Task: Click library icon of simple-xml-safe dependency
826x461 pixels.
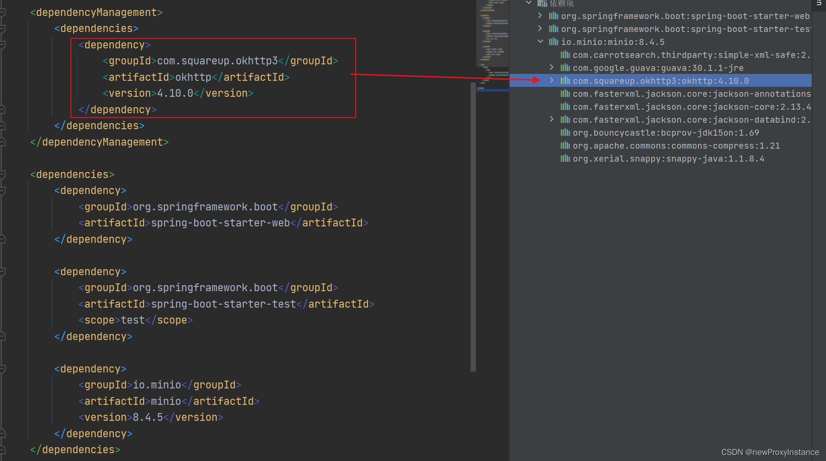Action: [x=565, y=55]
